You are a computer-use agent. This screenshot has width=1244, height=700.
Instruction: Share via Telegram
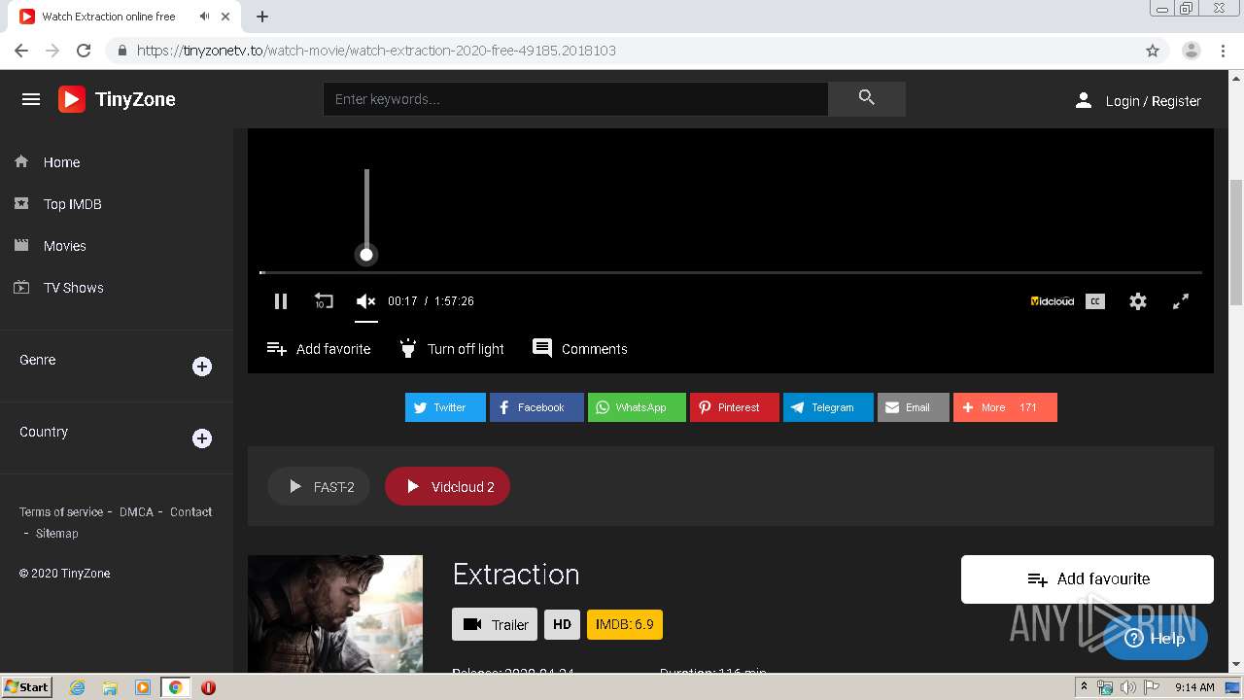(828, 407)
